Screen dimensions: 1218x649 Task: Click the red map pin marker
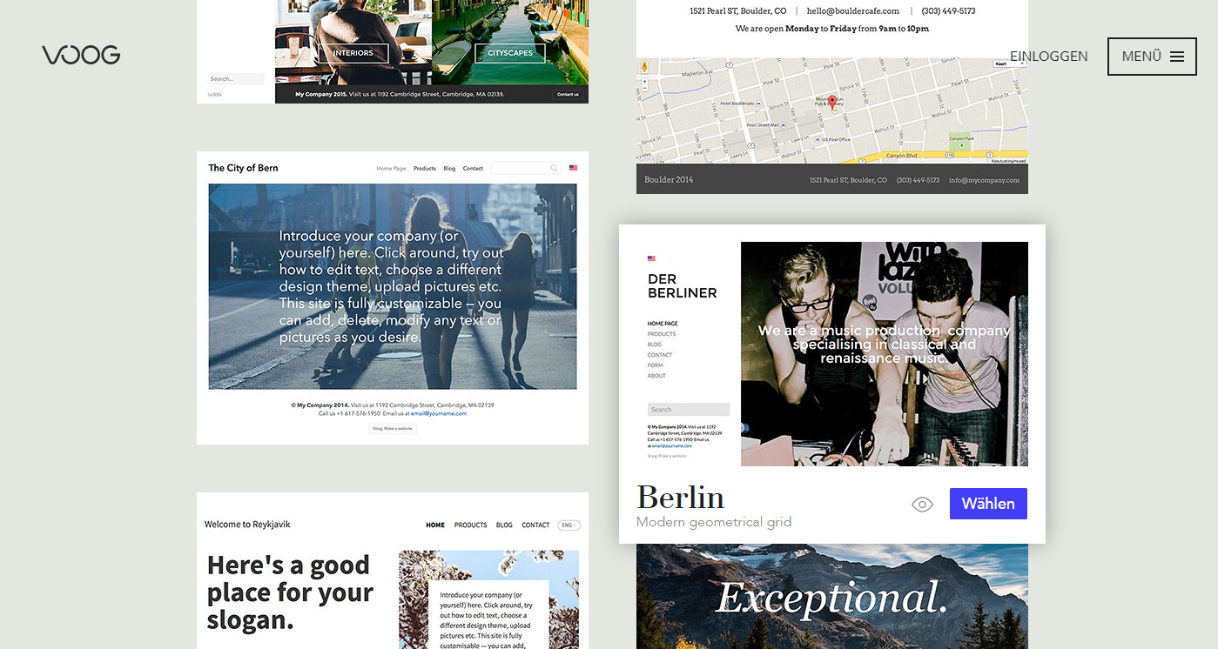click(x=831, y=102)
